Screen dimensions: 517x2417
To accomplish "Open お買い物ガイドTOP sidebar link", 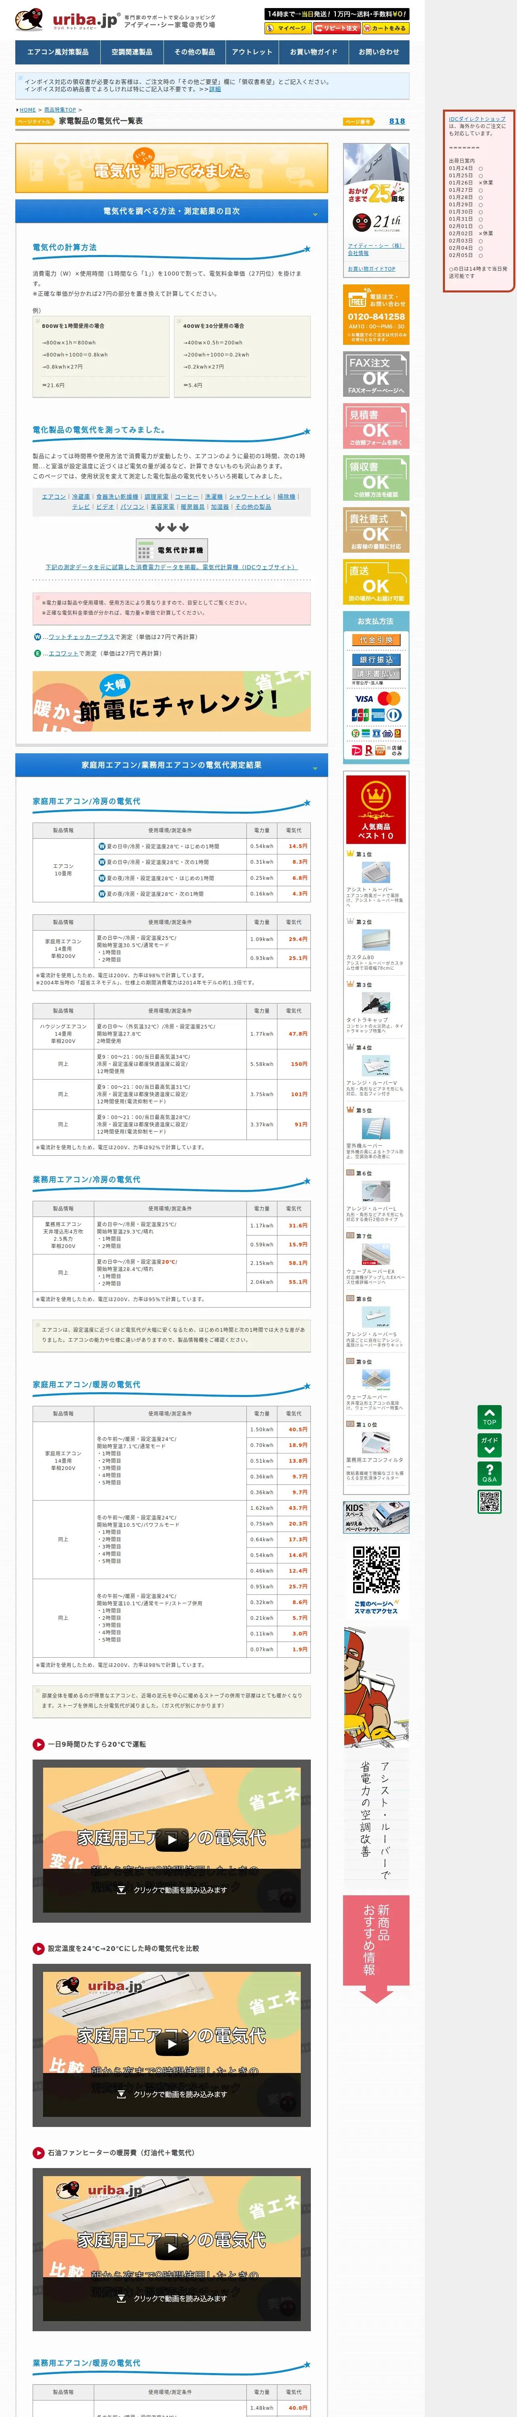I will click(x=372, y=268).
